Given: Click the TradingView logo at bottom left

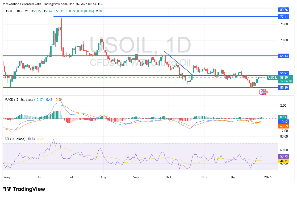Looking at the screenshot, I should pyautogui.click(x=24, y=189).
